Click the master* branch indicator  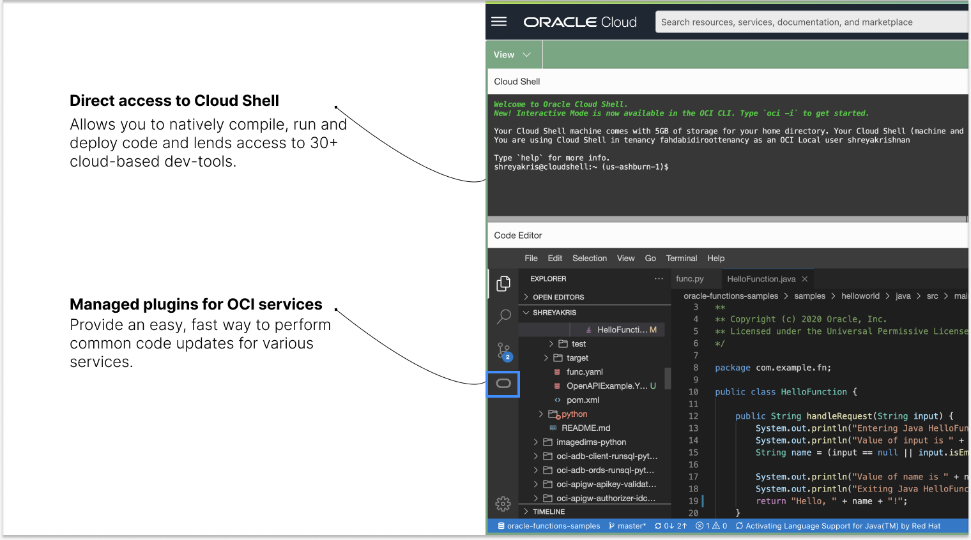[x=627, y=525]
